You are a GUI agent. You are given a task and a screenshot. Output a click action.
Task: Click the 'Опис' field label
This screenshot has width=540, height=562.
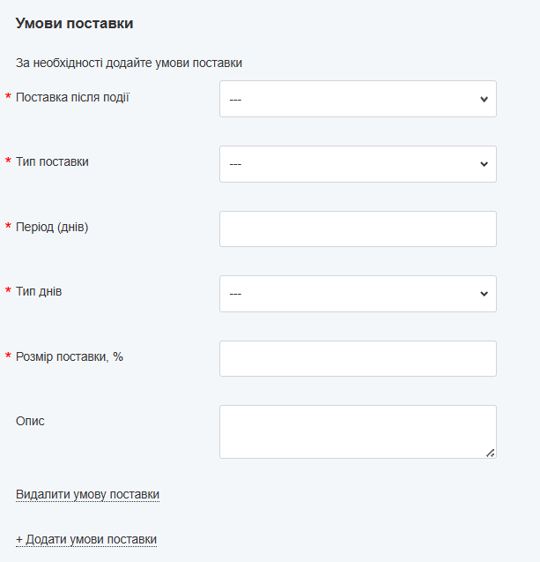pos(30,421)
